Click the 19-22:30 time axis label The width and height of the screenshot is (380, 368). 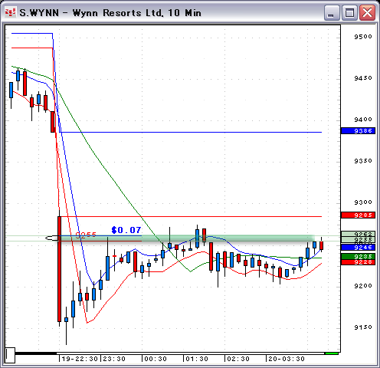80,359
